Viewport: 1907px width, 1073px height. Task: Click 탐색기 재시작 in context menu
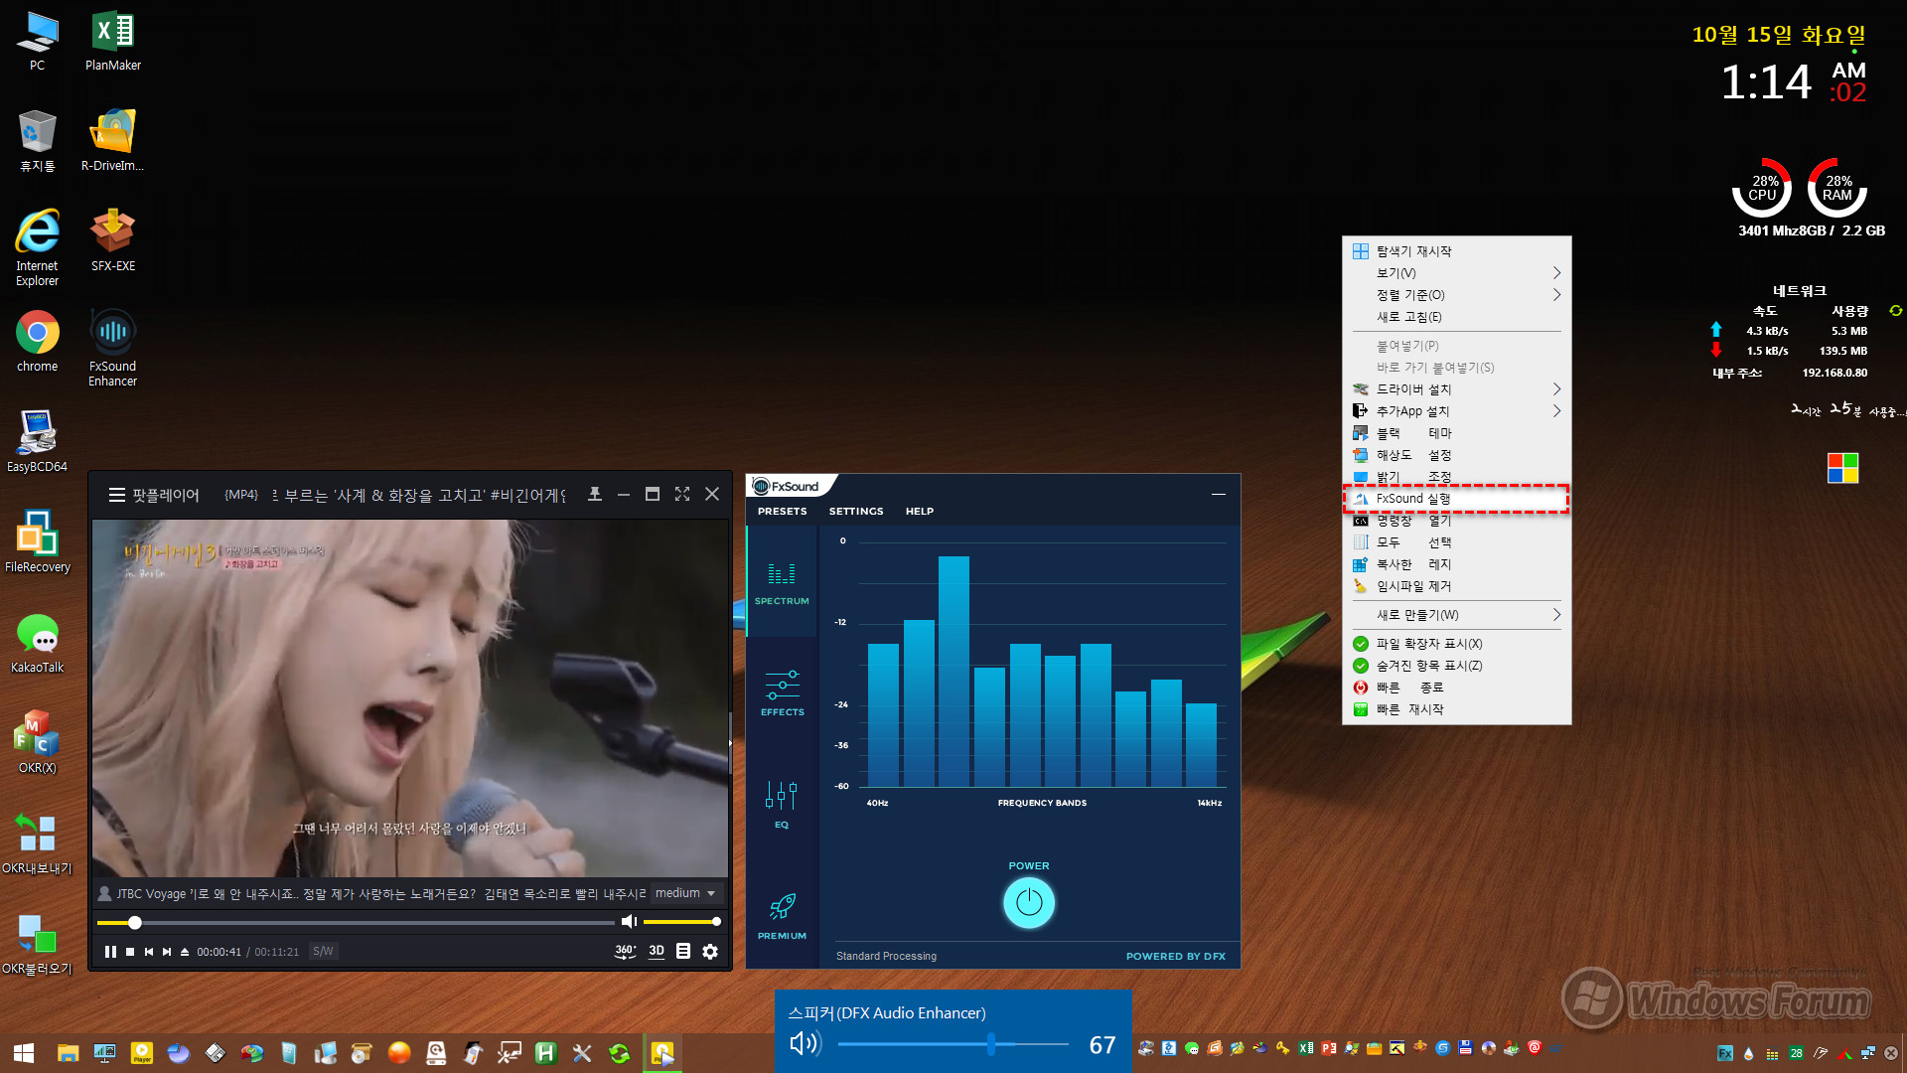pyautogui.click(x=1456, y=251)
